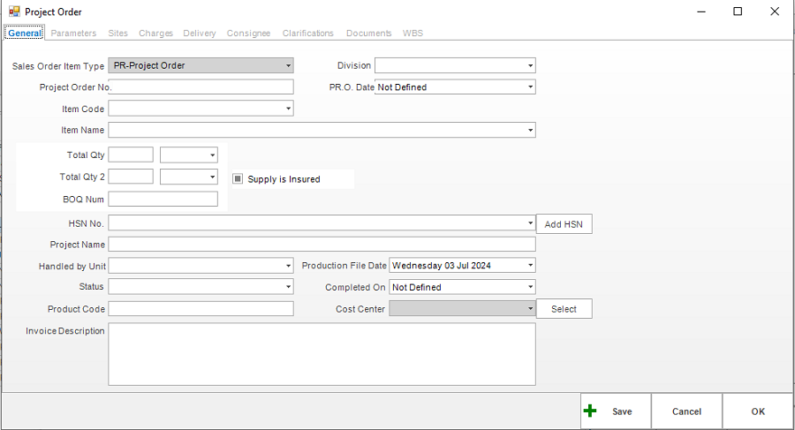Open the Delivery tab
The height and width of the screenshot is (430, 795).
pyautogui.click(x=200, y=34)
